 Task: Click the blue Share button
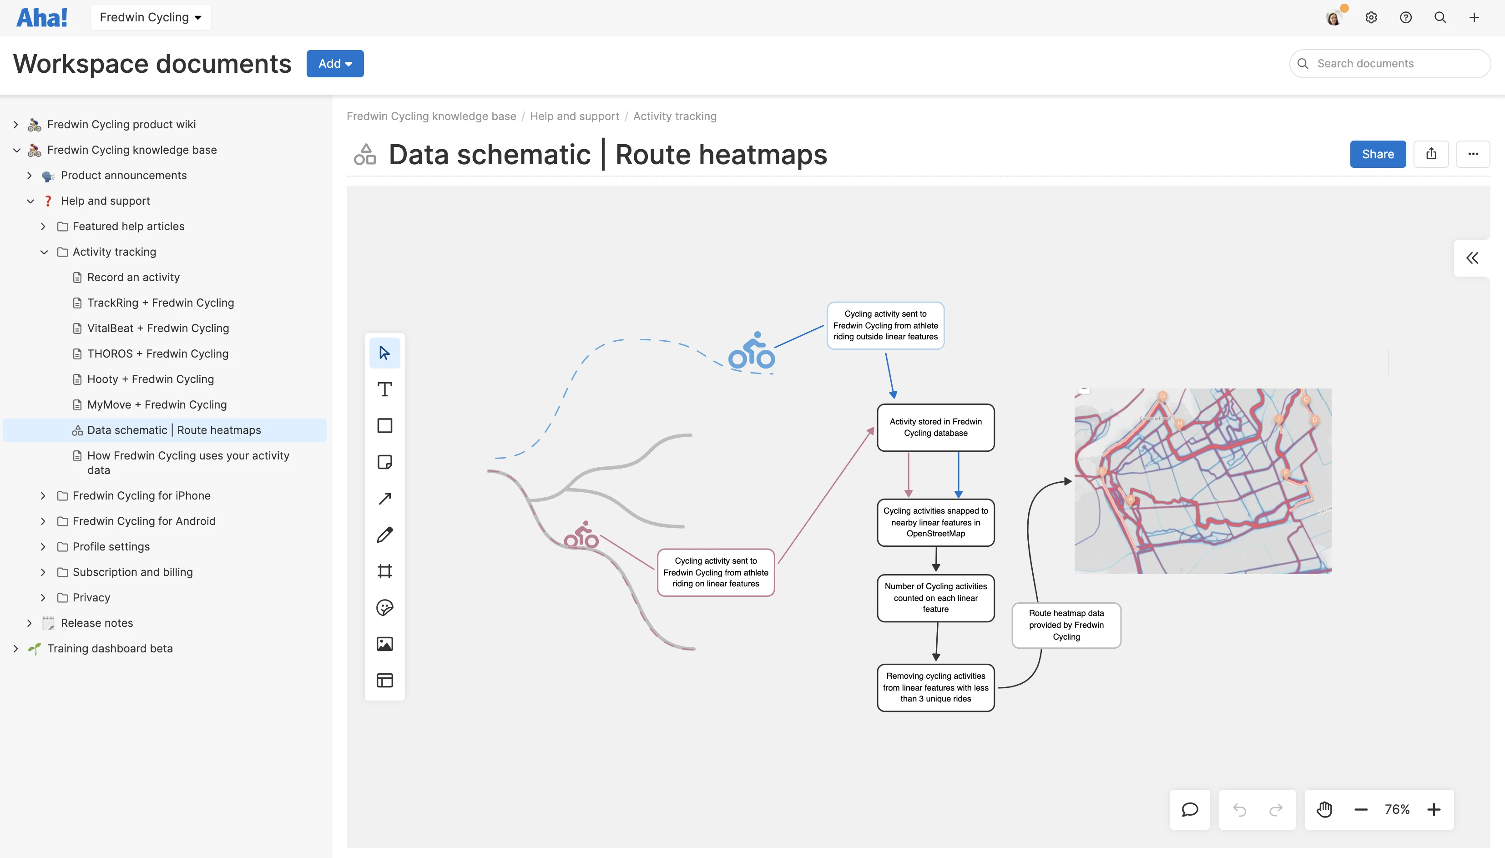[x=1377, y=154]
